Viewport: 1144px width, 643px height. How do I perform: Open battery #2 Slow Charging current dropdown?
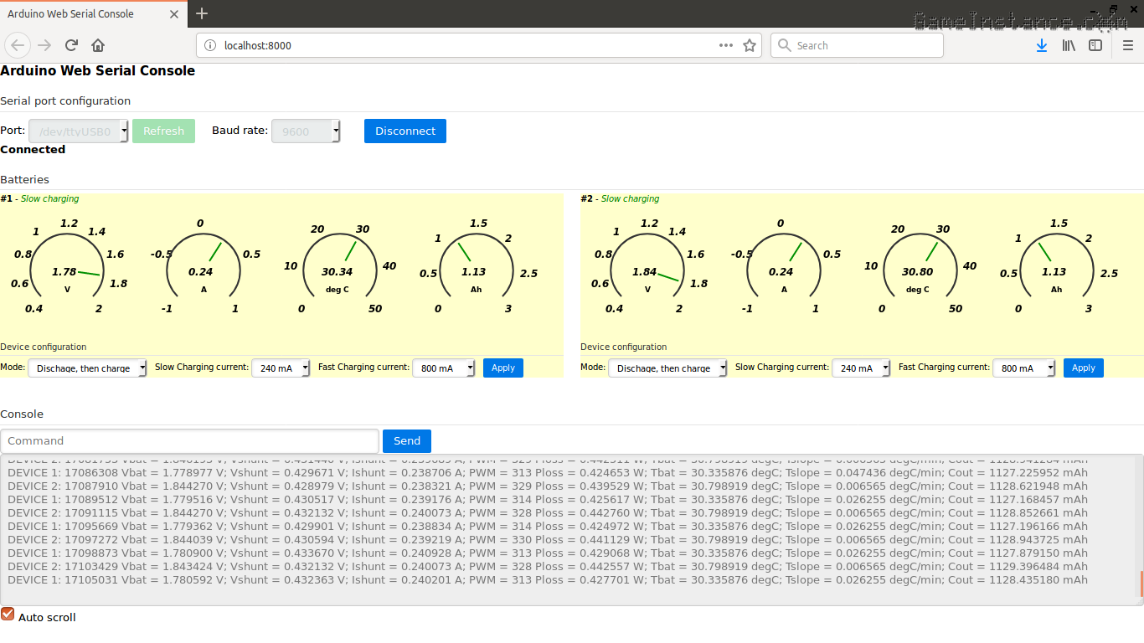pos(861,368)
